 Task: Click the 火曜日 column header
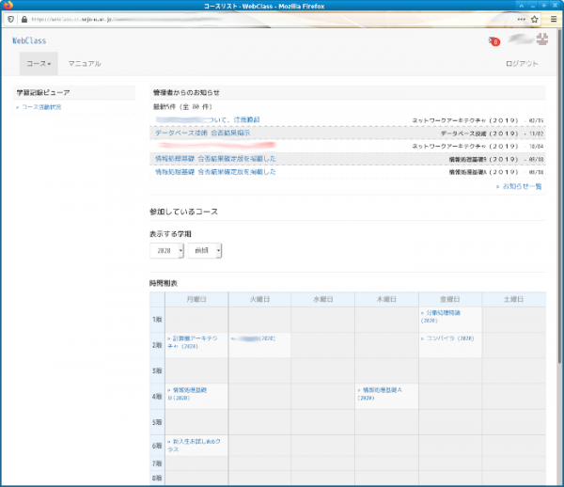coord(259,299)
